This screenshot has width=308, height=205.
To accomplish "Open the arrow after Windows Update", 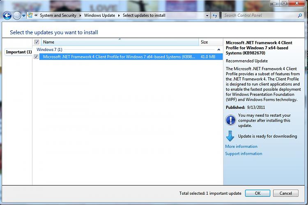I will [x=119, y=15].
